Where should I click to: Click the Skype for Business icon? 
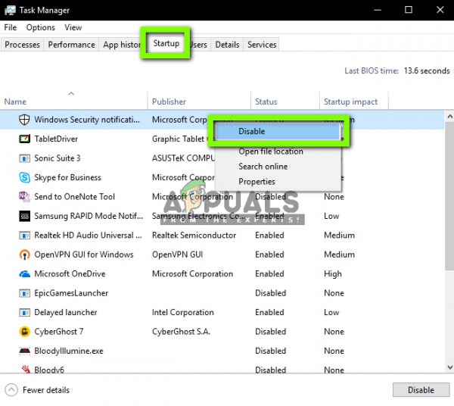(24, 177)
